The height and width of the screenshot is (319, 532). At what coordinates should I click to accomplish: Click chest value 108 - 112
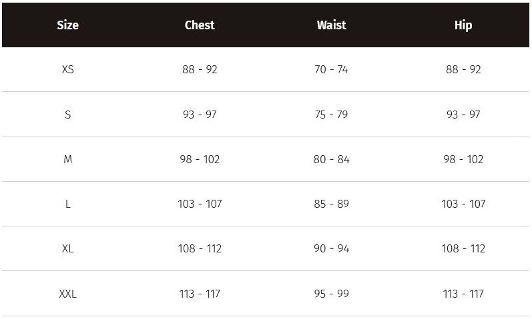[x=200, y=248]
